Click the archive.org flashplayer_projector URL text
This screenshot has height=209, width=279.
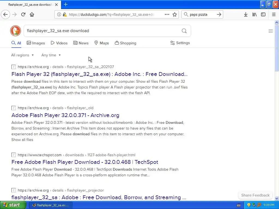point(61,190)
